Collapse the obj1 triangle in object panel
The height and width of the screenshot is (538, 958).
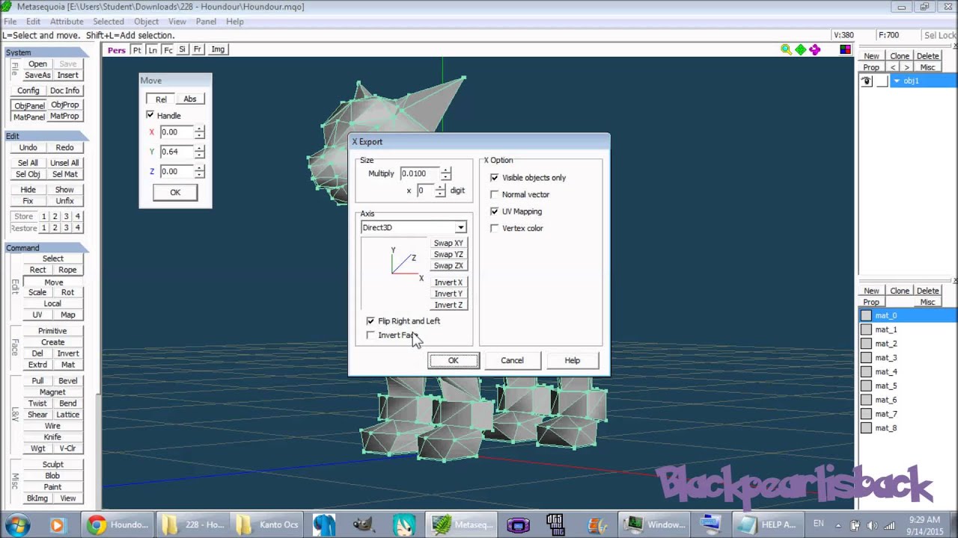pyautogui.click(x=897, y=81)
